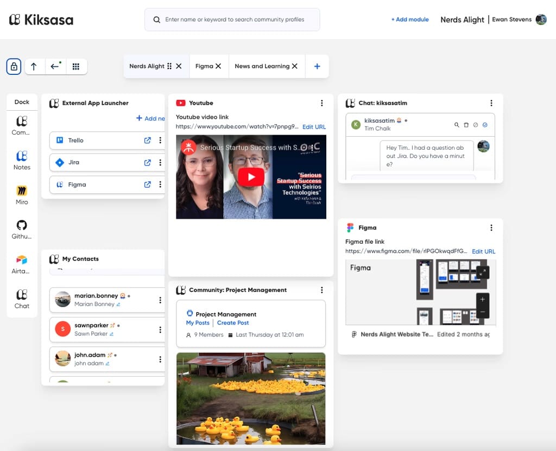Toggle the layout lock button

14,66
